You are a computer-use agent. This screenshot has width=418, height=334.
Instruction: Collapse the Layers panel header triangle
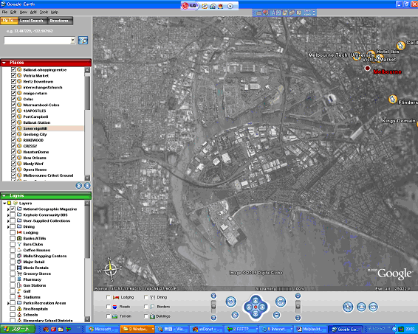[4, 196]
